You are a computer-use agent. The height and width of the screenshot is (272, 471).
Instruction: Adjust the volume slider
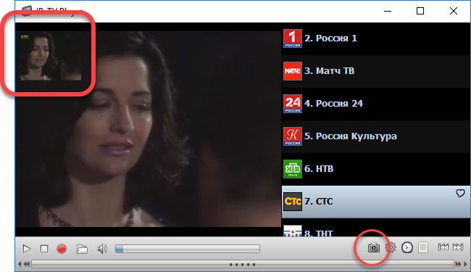click(188, 249)
